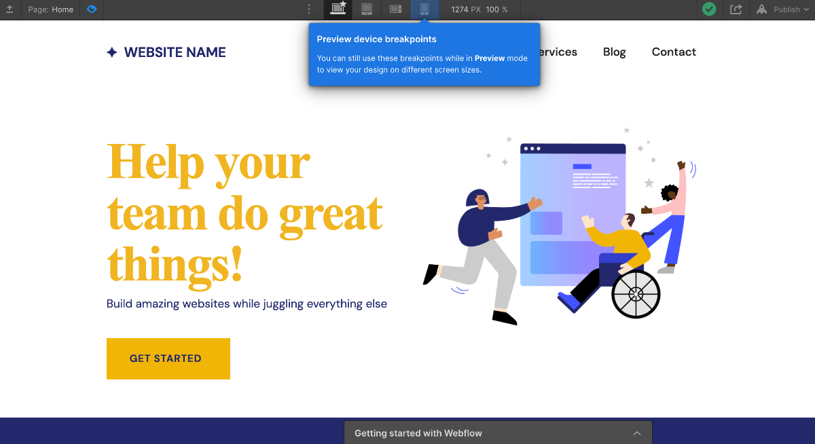Viewport: 815px width, 444px height.
Task: Click the WEBSITE NAME logo link
Action: tap(166, 52)
